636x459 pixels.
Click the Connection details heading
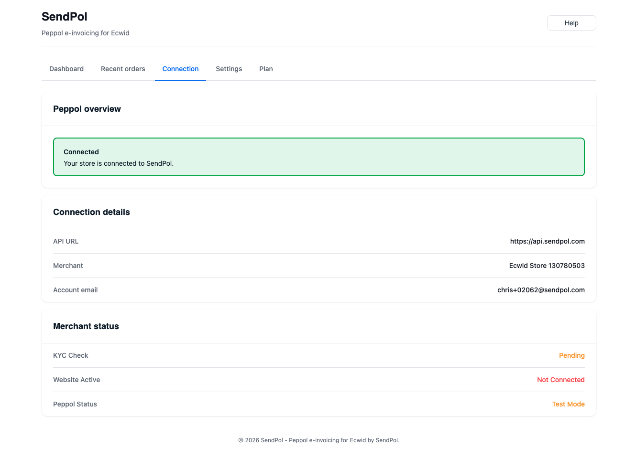[x=91, y=212]
